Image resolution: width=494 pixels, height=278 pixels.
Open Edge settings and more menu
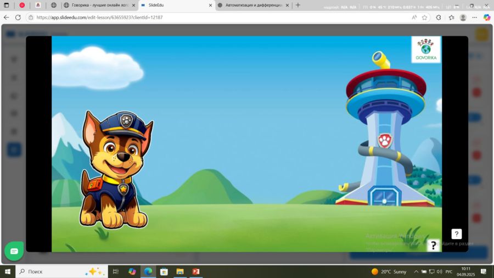474,18
